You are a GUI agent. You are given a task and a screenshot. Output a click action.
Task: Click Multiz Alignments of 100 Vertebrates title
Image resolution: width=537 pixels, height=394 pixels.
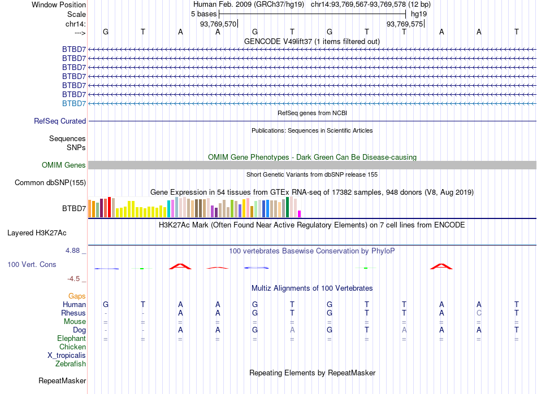pos(312,288)
